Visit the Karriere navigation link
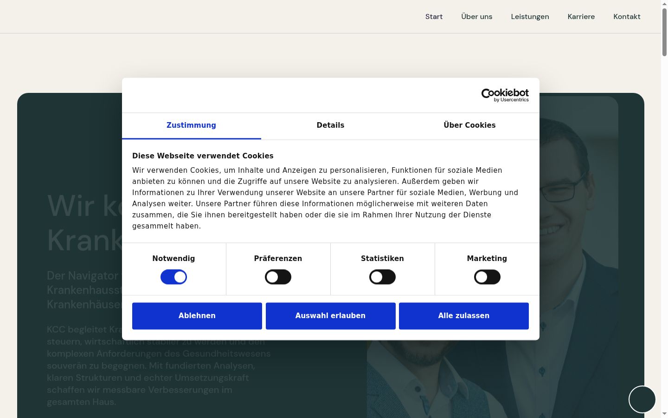 point(581,17)
